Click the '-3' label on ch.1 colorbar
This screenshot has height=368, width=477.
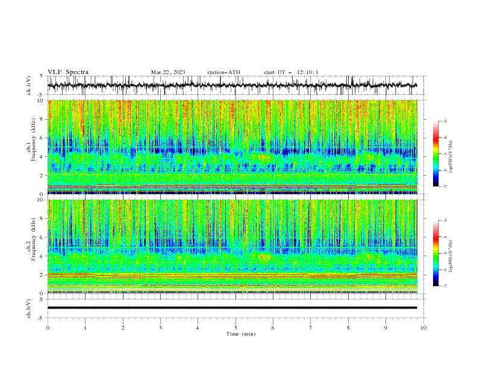tap(444, 121)
